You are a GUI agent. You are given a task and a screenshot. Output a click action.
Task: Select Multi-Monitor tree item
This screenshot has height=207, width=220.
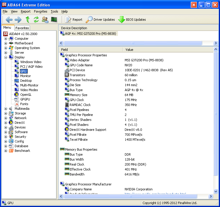[29, 85]
